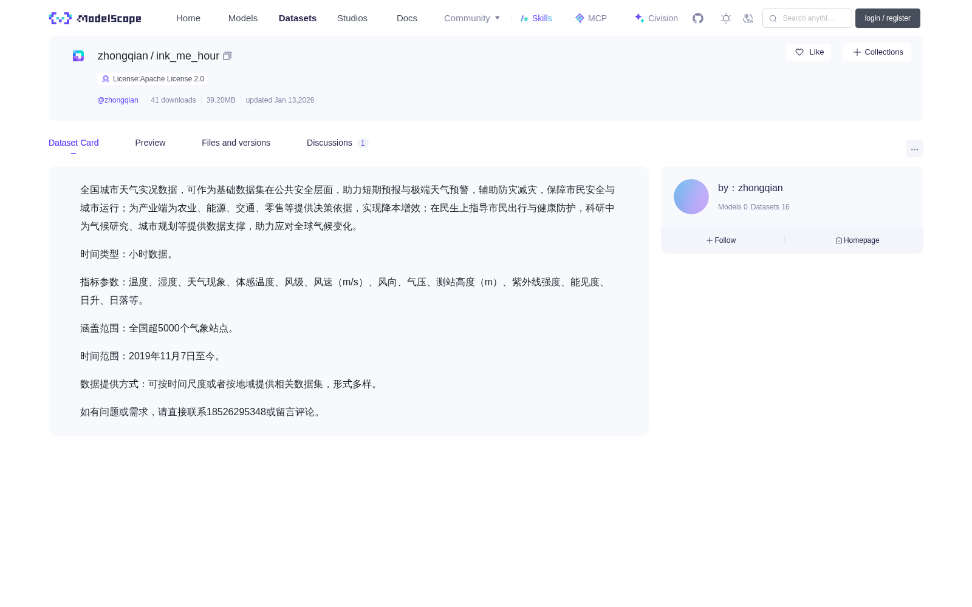
Task: Click zhongqian in the dataset title
Action: pyautogui.click(x=123, y=56)
